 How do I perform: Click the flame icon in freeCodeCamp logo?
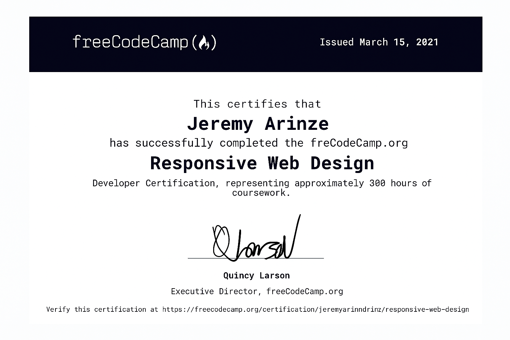[x=204, y=42]
